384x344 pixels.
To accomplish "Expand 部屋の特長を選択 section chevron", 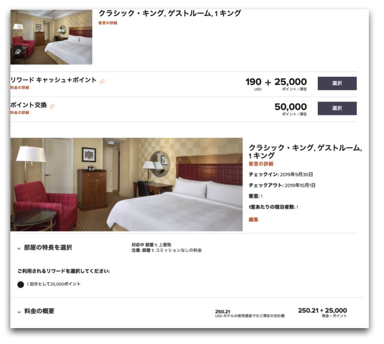I will coord(19,248).
